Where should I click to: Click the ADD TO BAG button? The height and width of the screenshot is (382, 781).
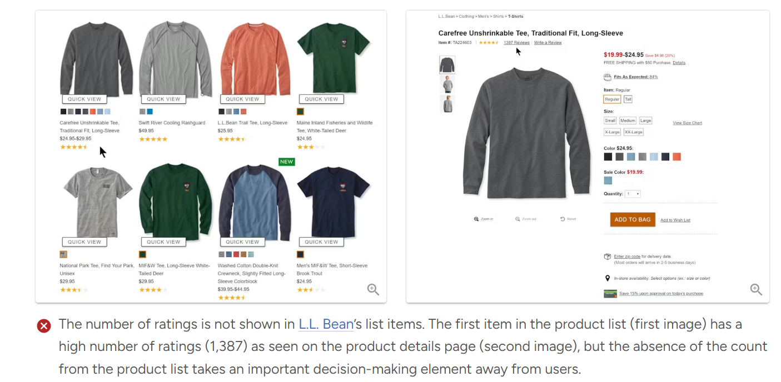click(x=633, y=219)
